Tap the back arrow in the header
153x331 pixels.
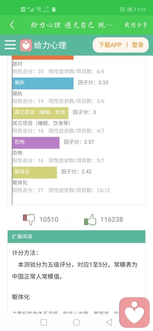pos(12,25)
